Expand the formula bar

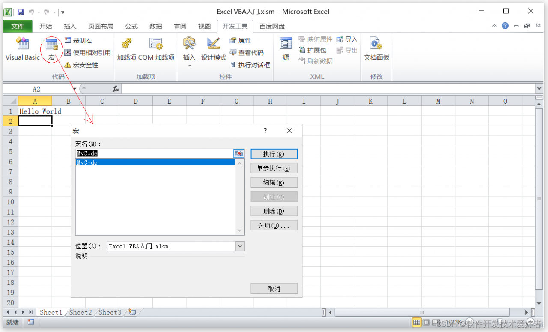tap(539, 89)
